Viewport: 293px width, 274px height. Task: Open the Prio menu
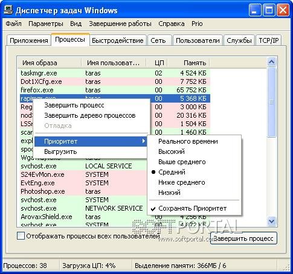[197, 24]
